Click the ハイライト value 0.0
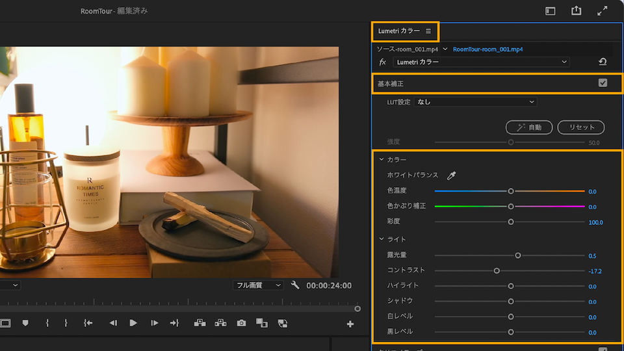 592,287
